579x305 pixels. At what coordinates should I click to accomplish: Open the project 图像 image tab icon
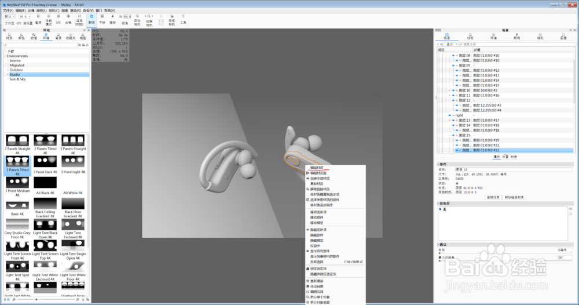[x=563, y=36]
